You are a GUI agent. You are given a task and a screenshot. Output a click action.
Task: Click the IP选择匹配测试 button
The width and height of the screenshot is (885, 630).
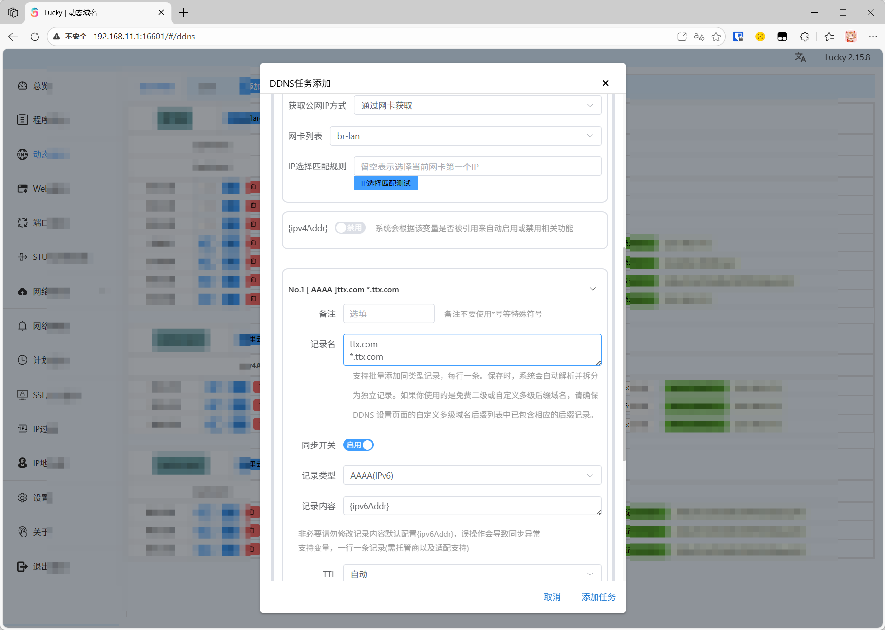pyautogui.click(x=385, y=184)
